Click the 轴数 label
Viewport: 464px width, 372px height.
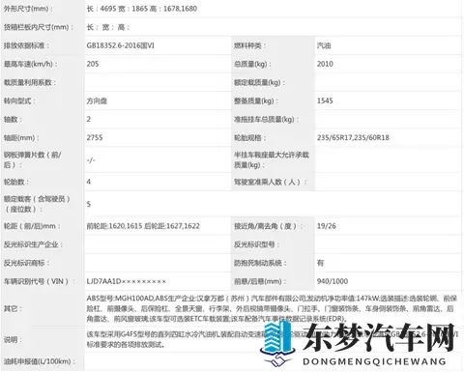click(x=13, y=120)
